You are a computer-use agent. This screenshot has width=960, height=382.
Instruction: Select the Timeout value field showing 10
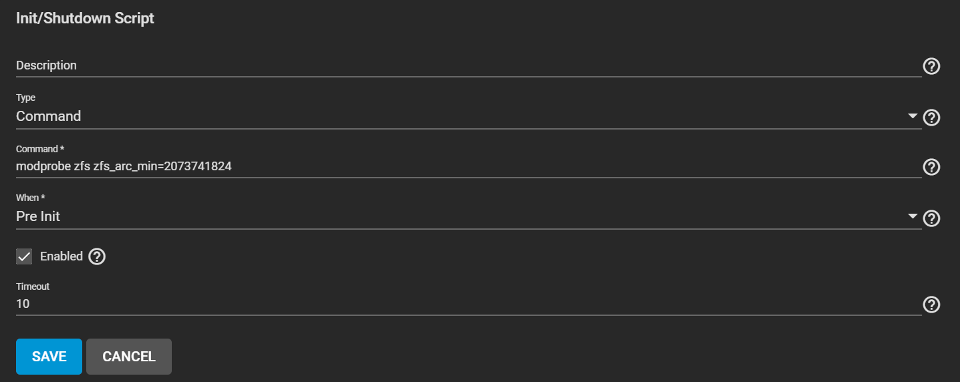point(468,304)
